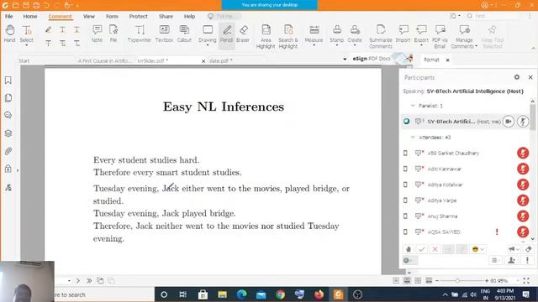
Task: Switch to the Eraser tool
Action: pyautogui.click(x=243, y=34)
